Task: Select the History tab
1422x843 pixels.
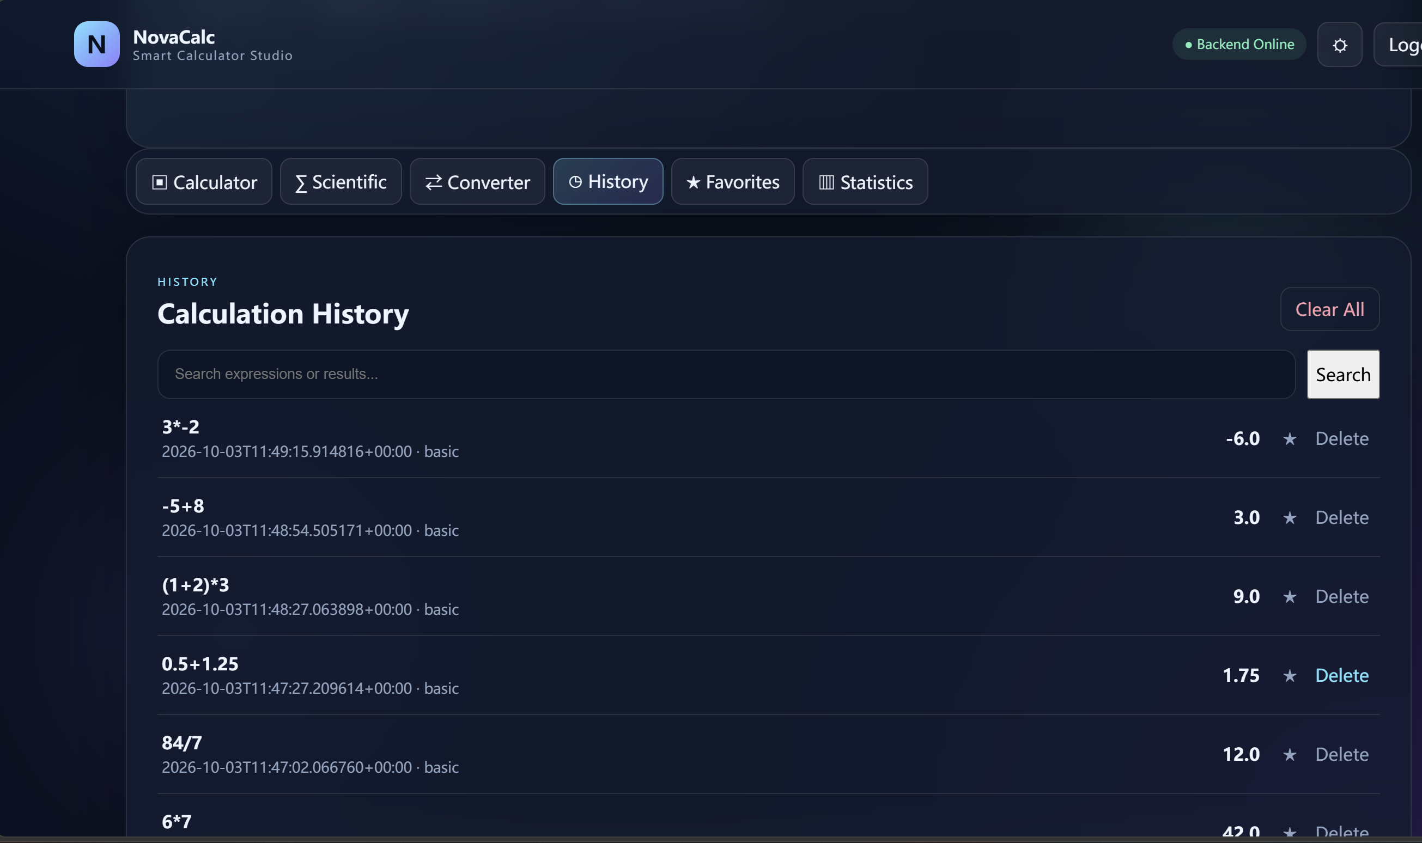Action: coord(608,182)
